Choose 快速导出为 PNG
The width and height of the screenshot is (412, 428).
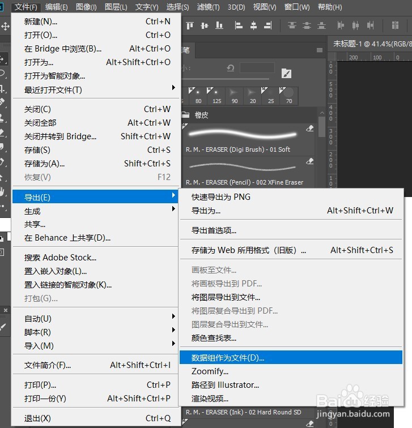(x=291, y=197)
